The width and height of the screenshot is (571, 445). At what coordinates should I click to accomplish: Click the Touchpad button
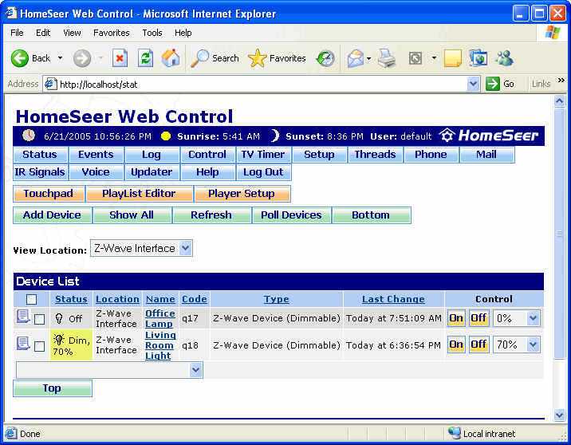[49, 193]
